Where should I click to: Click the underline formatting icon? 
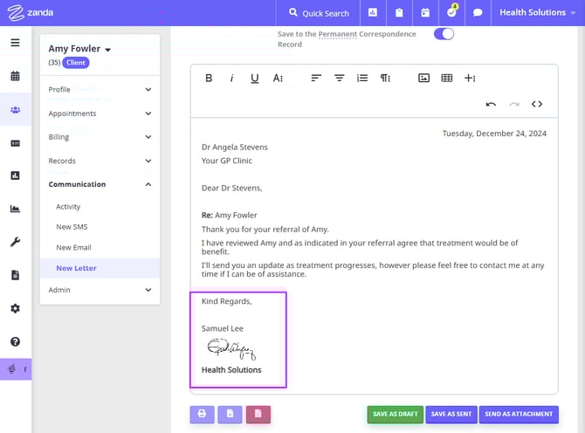tap(254, 78)
